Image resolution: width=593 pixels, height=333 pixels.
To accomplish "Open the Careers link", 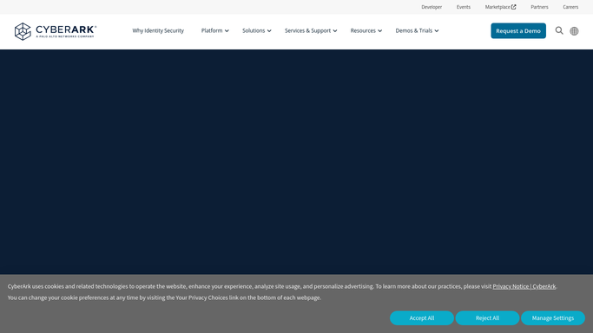I will [570, 7].
